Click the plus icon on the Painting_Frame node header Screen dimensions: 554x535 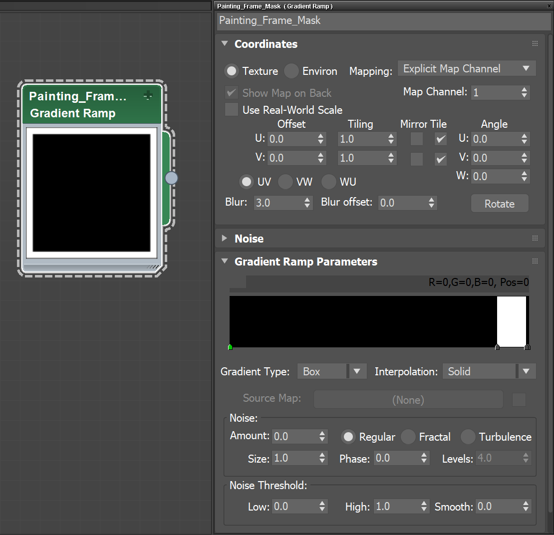pyautogui.click(x=148, y=95)
